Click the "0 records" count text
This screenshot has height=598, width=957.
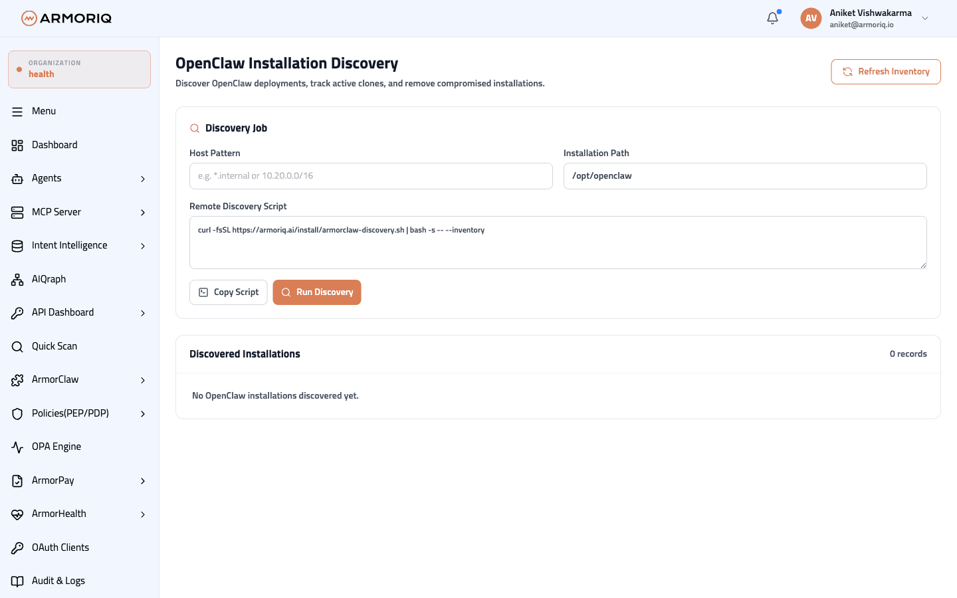908,354
